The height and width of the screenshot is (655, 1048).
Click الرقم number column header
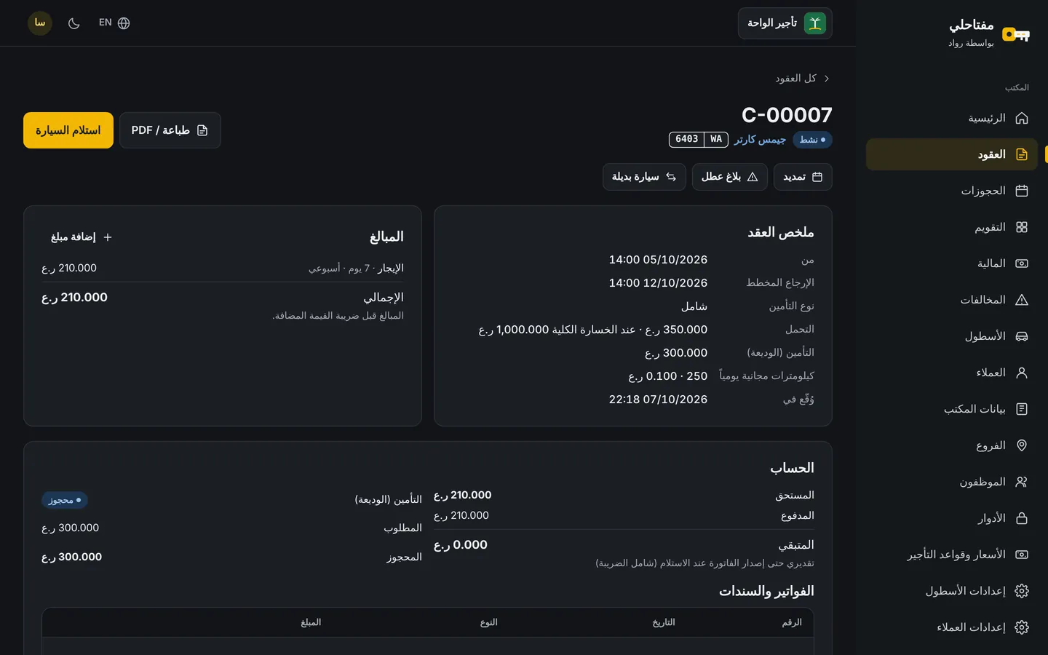click(x=792, y=622)
